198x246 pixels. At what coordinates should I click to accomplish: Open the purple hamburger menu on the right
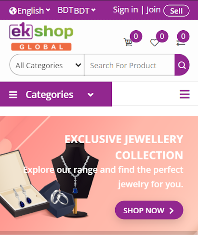tap(185, 94)
